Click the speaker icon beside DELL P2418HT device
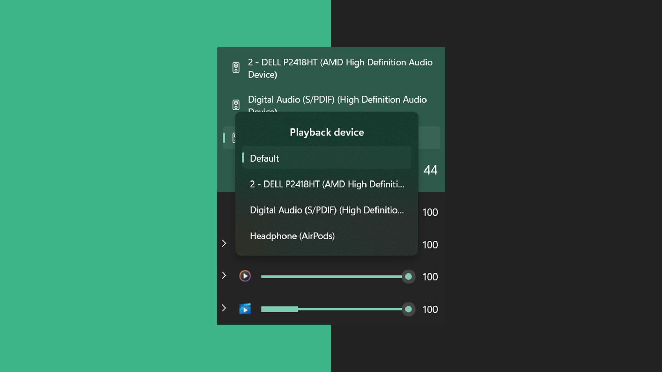Screen dimensions: 662x372 point(236,68)
